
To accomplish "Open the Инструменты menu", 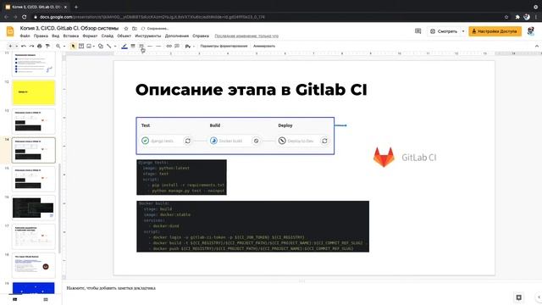I will click(x=148, y=36).
